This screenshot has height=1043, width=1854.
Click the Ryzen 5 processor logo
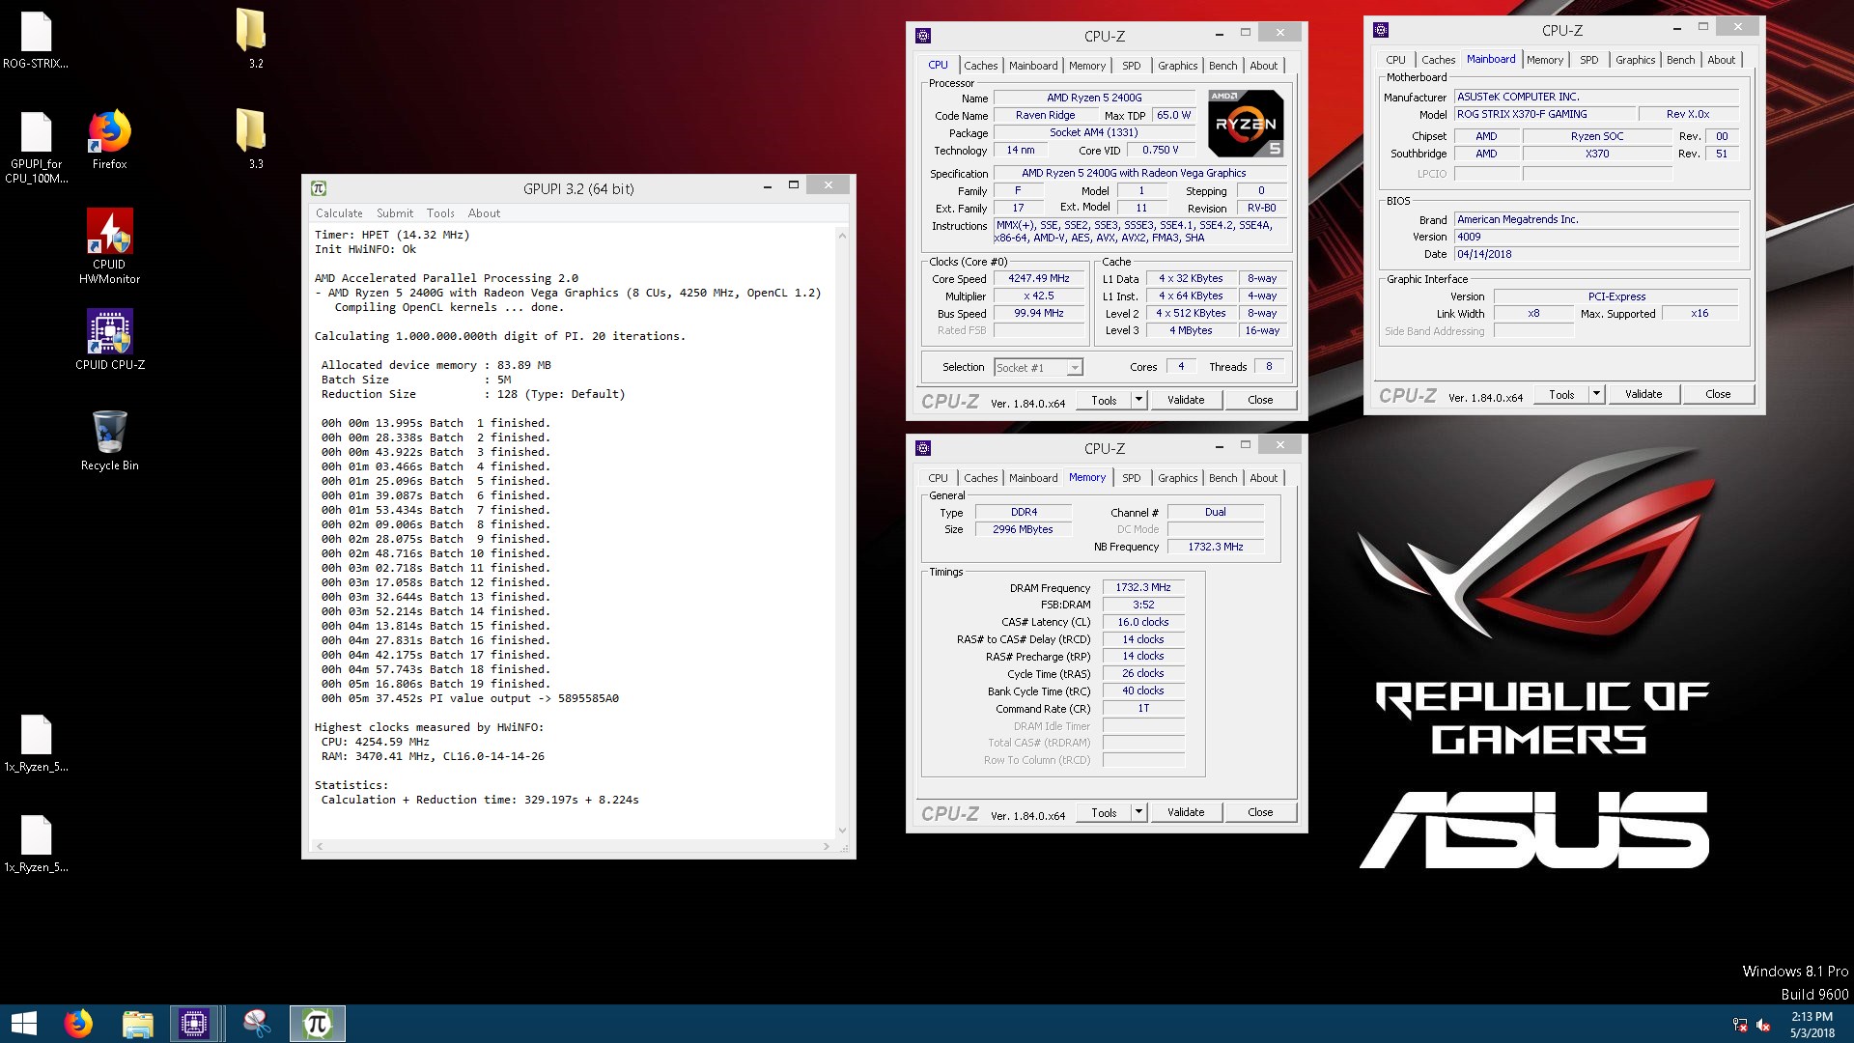coord(1246,124)
